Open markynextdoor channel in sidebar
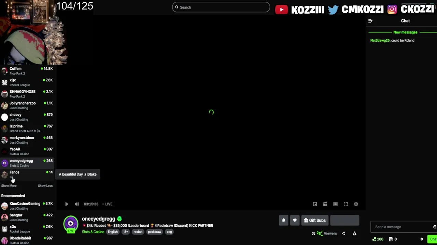Screen dimensions: 437x245 pos(27,140)
